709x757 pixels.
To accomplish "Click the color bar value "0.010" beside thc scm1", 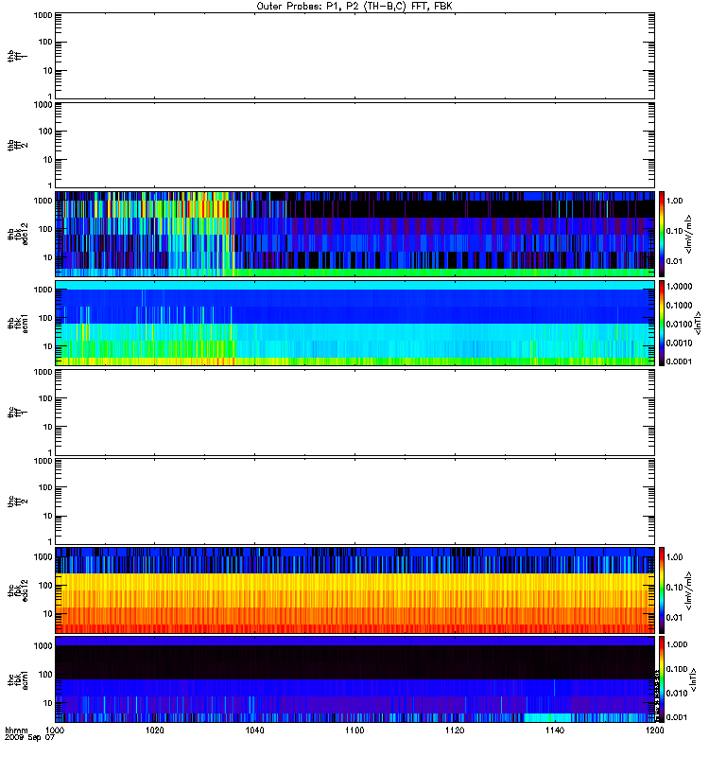I will (677, 694).
